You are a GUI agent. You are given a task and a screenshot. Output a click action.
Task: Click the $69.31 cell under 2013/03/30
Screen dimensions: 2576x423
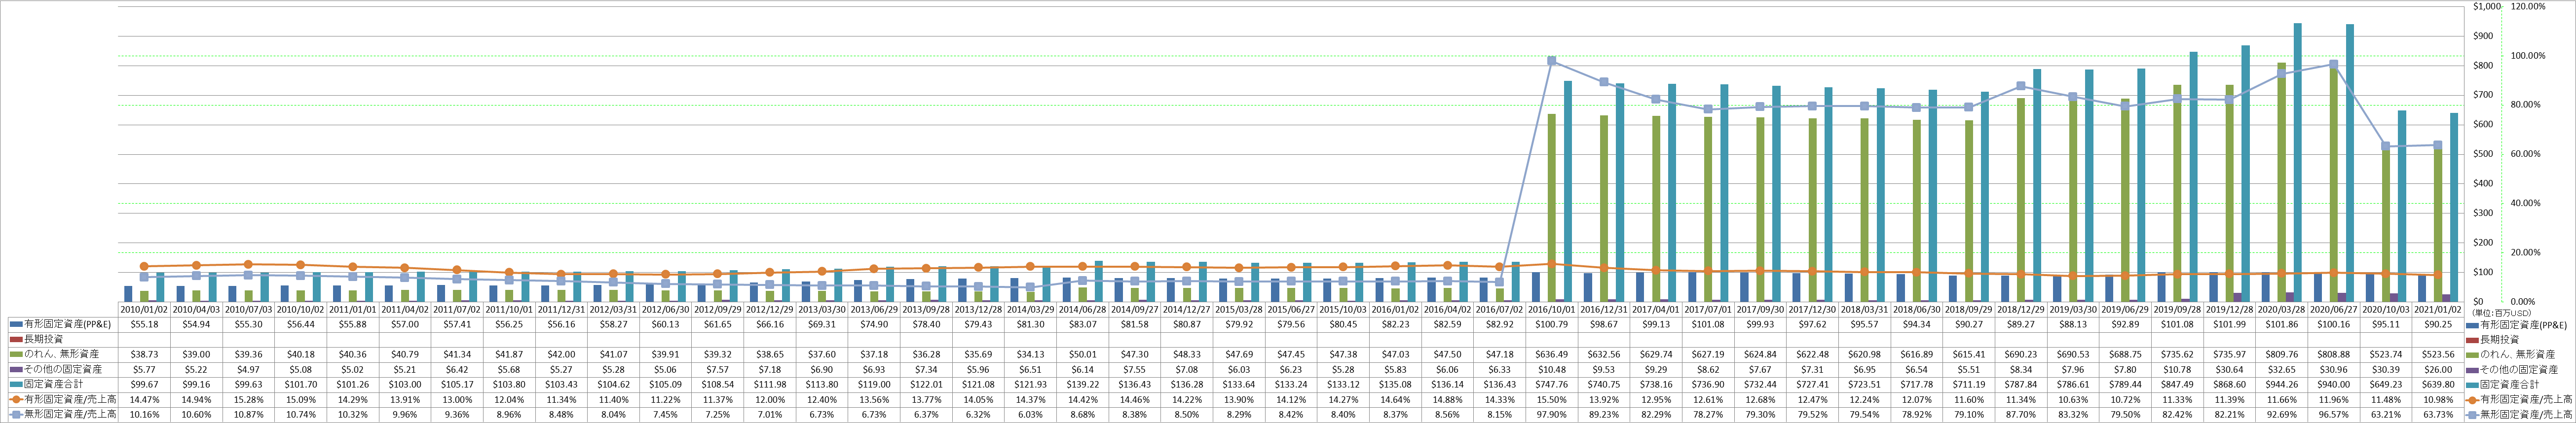[x=823, y=326]
